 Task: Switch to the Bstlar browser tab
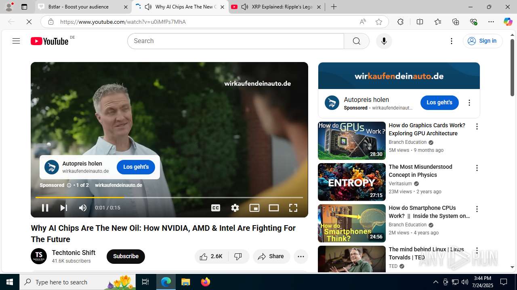click(x=83, y=7)
